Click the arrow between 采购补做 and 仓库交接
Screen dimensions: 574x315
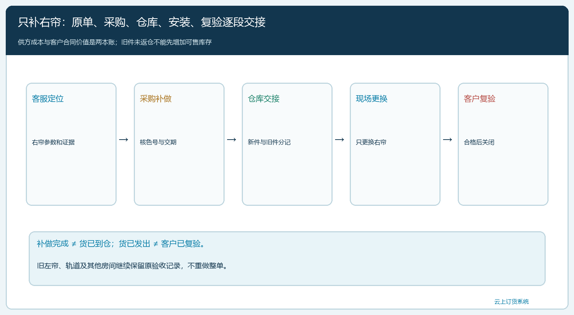pos(231,140)
